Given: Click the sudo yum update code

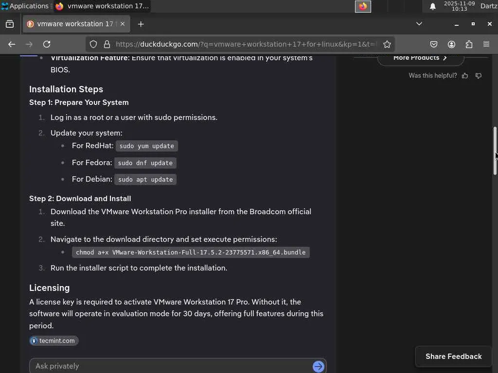Looking at the screenshot, I should pos(147,146).
